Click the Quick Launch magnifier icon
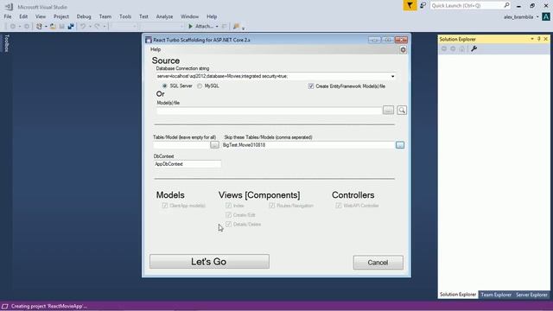The width and height of the screenshot is (553, 311). click(506, 5)
